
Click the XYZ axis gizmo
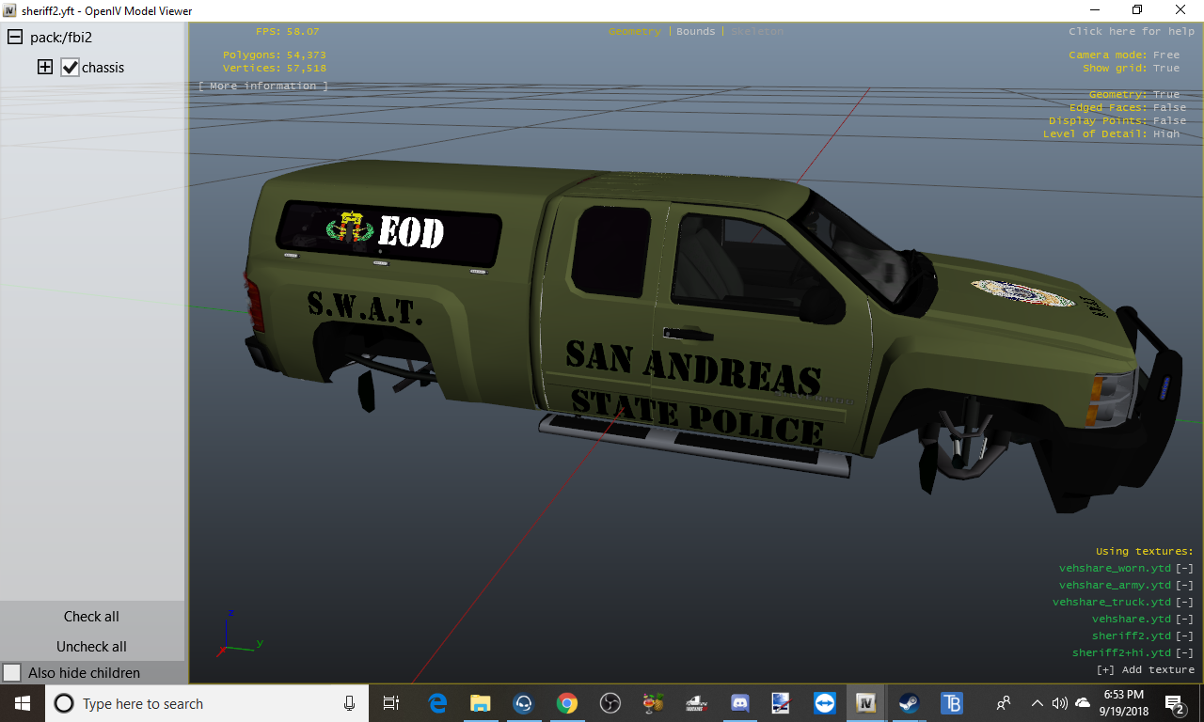point(238,634)
